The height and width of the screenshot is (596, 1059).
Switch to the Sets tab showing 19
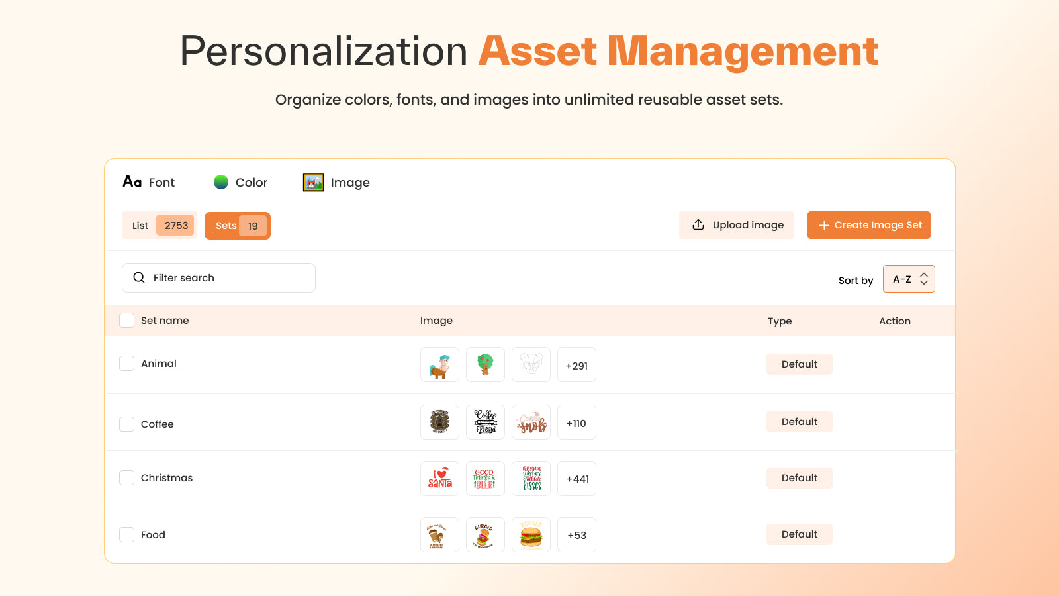237,225
